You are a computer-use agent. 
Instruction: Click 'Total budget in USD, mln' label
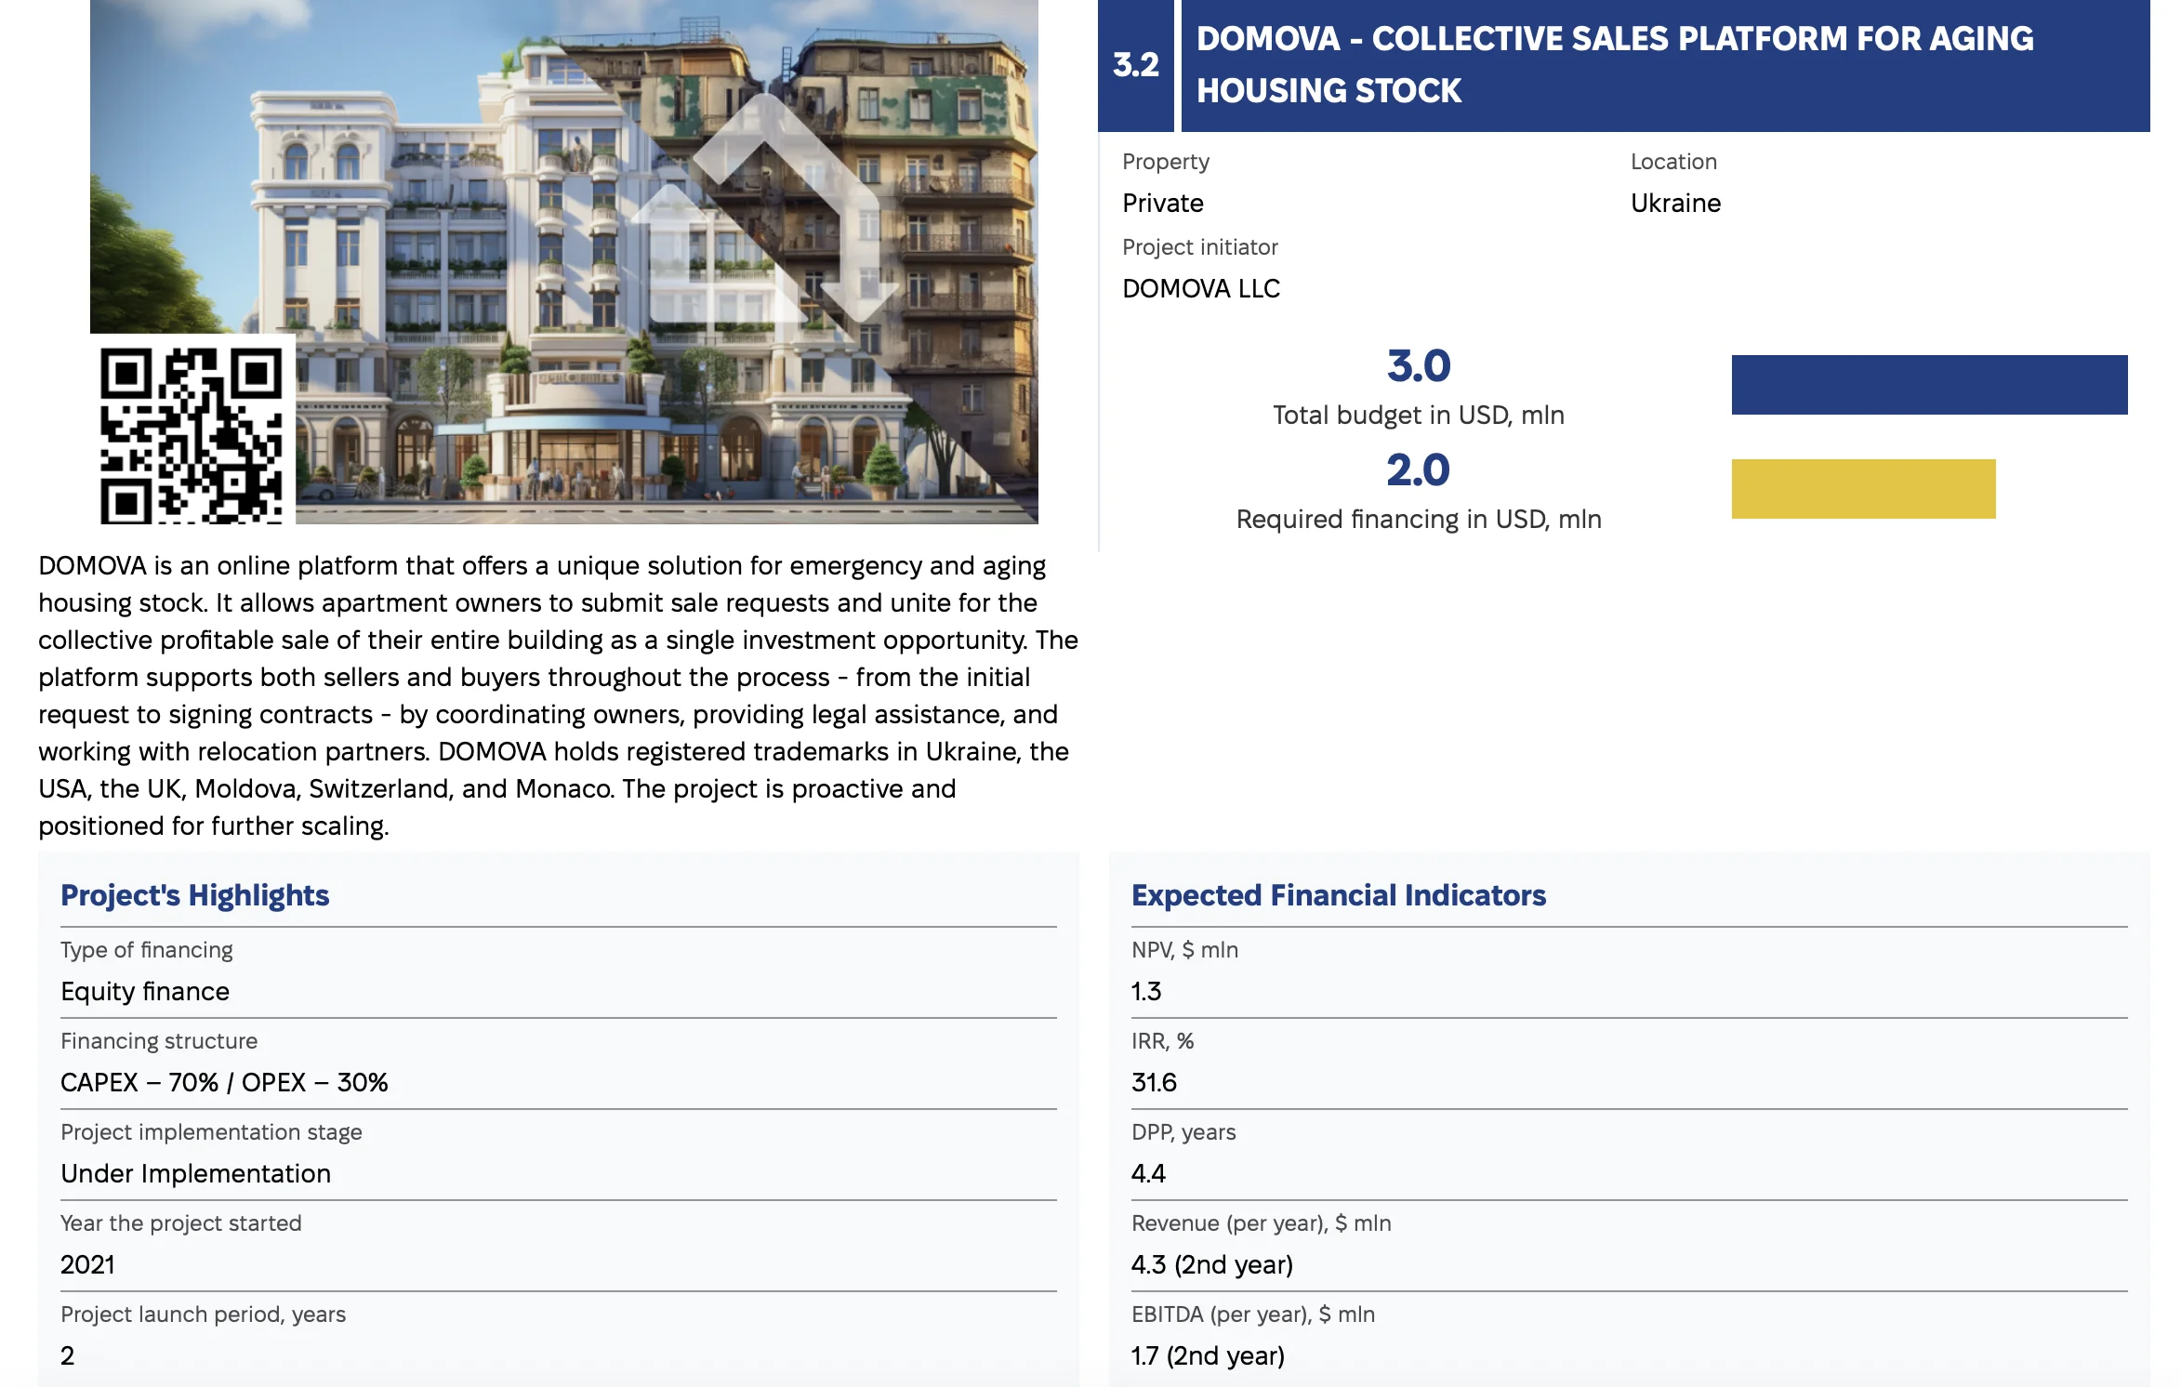(x=1419, y=415)
